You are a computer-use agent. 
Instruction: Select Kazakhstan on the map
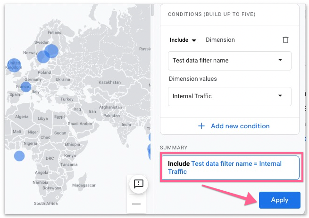110,81
